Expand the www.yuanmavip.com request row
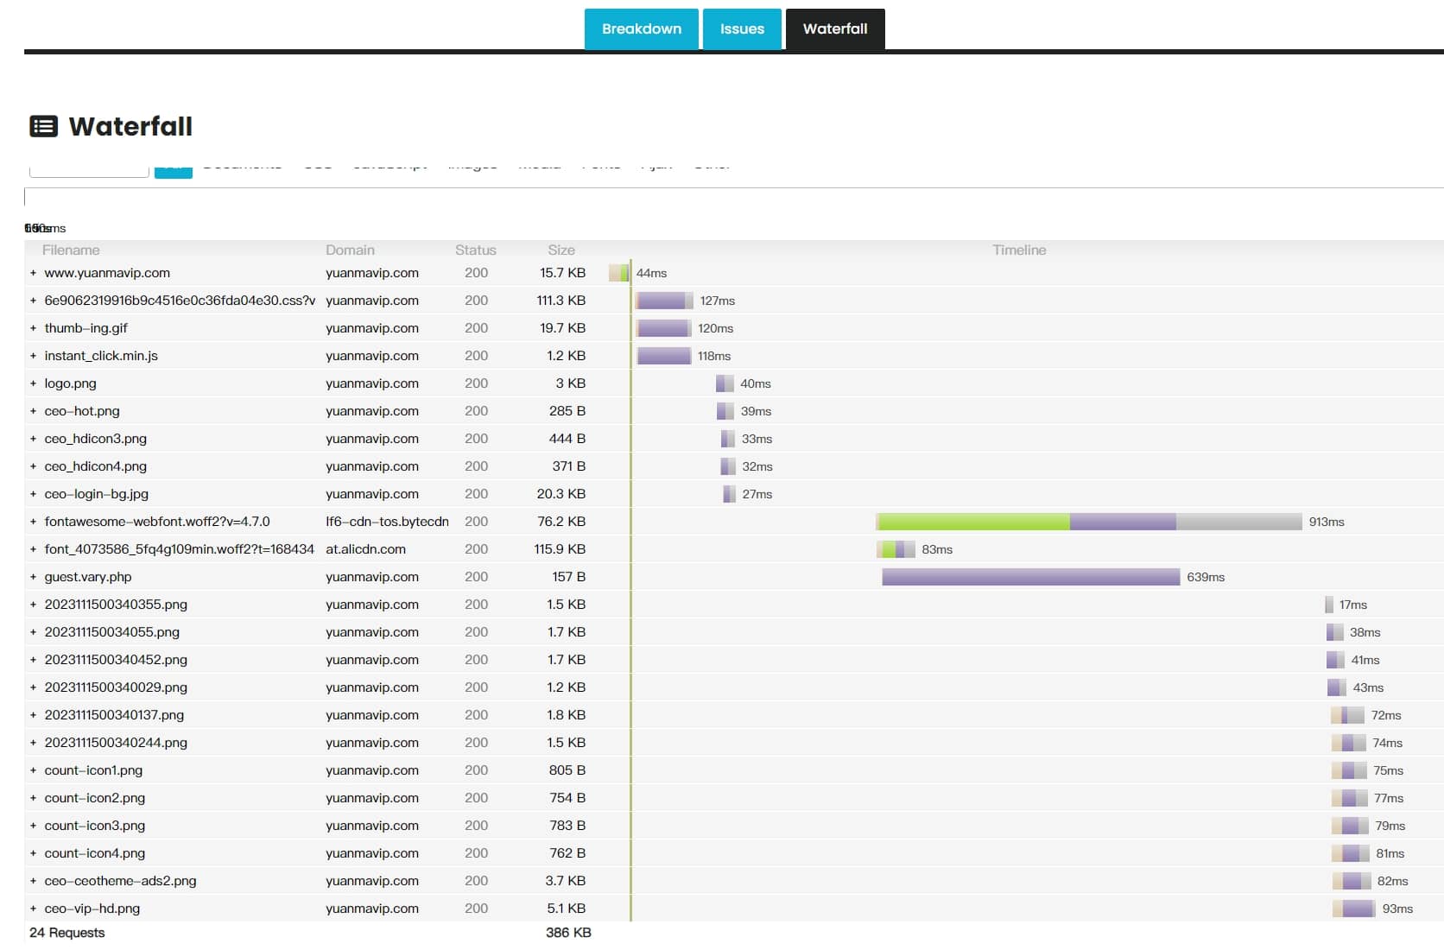Screen dimensions: 1444x950 point(33,273)
